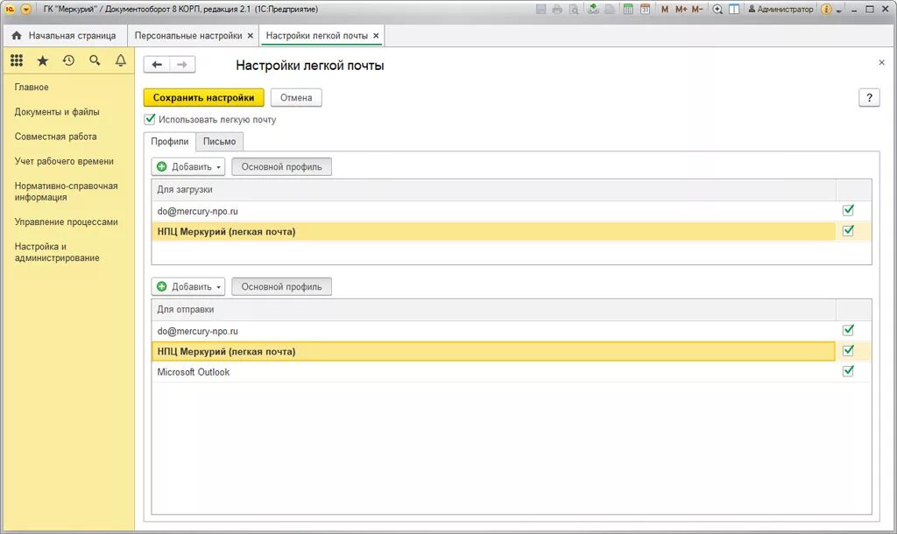897x534 pixels.
Task: Click the panel layout settings icon
Action: coord(734,9)
